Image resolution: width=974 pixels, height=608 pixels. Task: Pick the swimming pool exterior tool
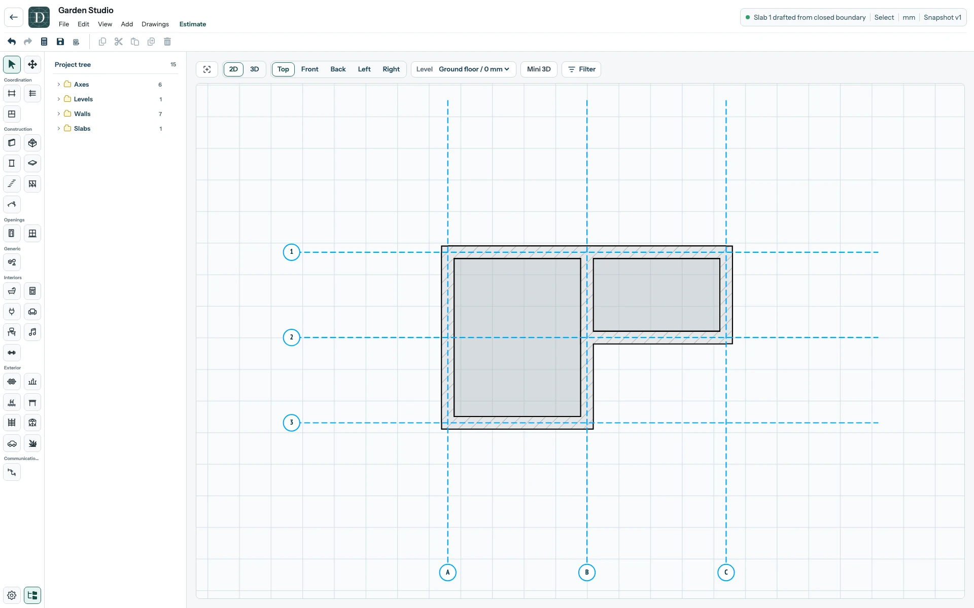pos(12,402)
